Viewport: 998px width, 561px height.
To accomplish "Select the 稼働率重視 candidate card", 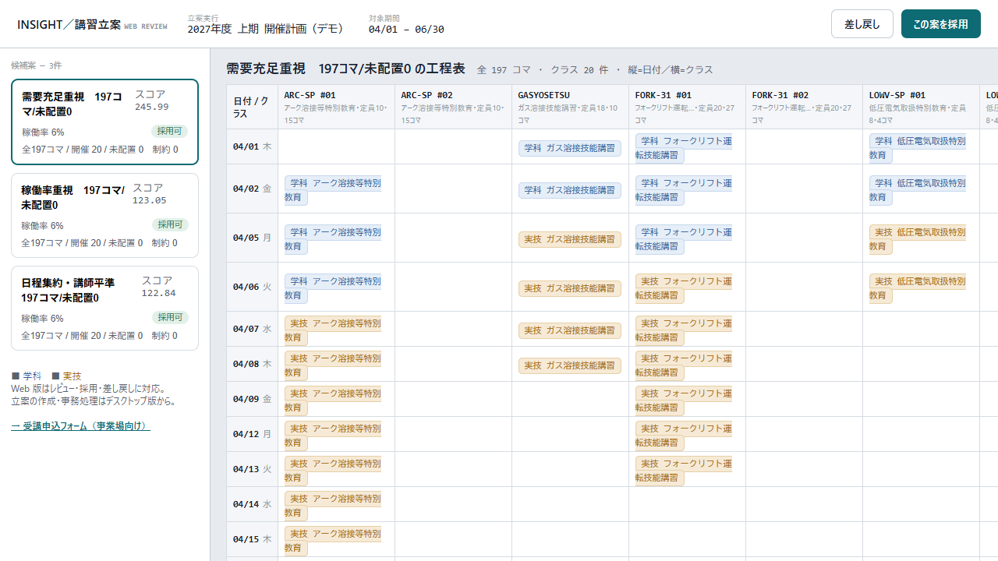I will pos(105,215).
